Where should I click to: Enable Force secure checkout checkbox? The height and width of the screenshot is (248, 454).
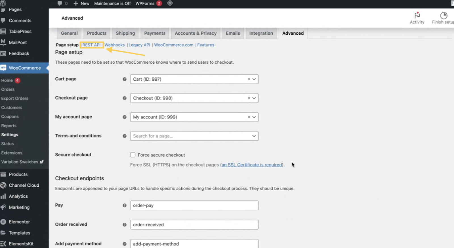pos(133,155)
